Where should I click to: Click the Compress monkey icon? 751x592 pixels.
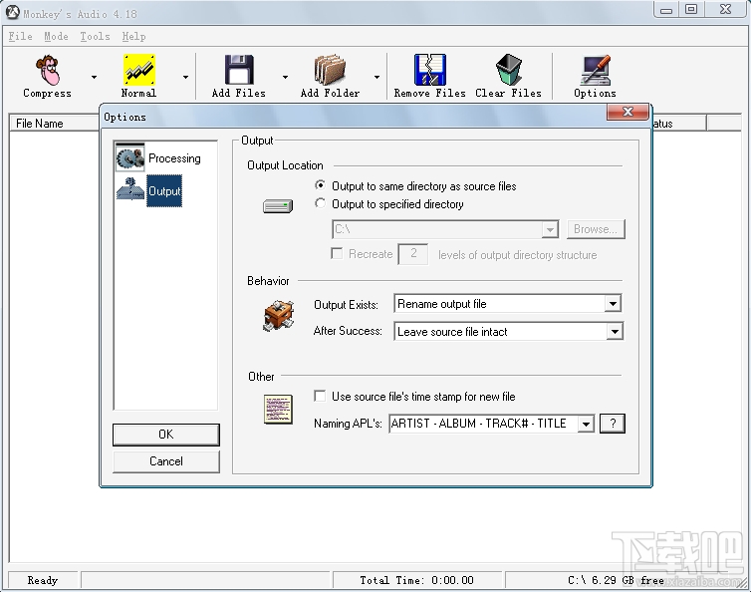tap(48, 70)
